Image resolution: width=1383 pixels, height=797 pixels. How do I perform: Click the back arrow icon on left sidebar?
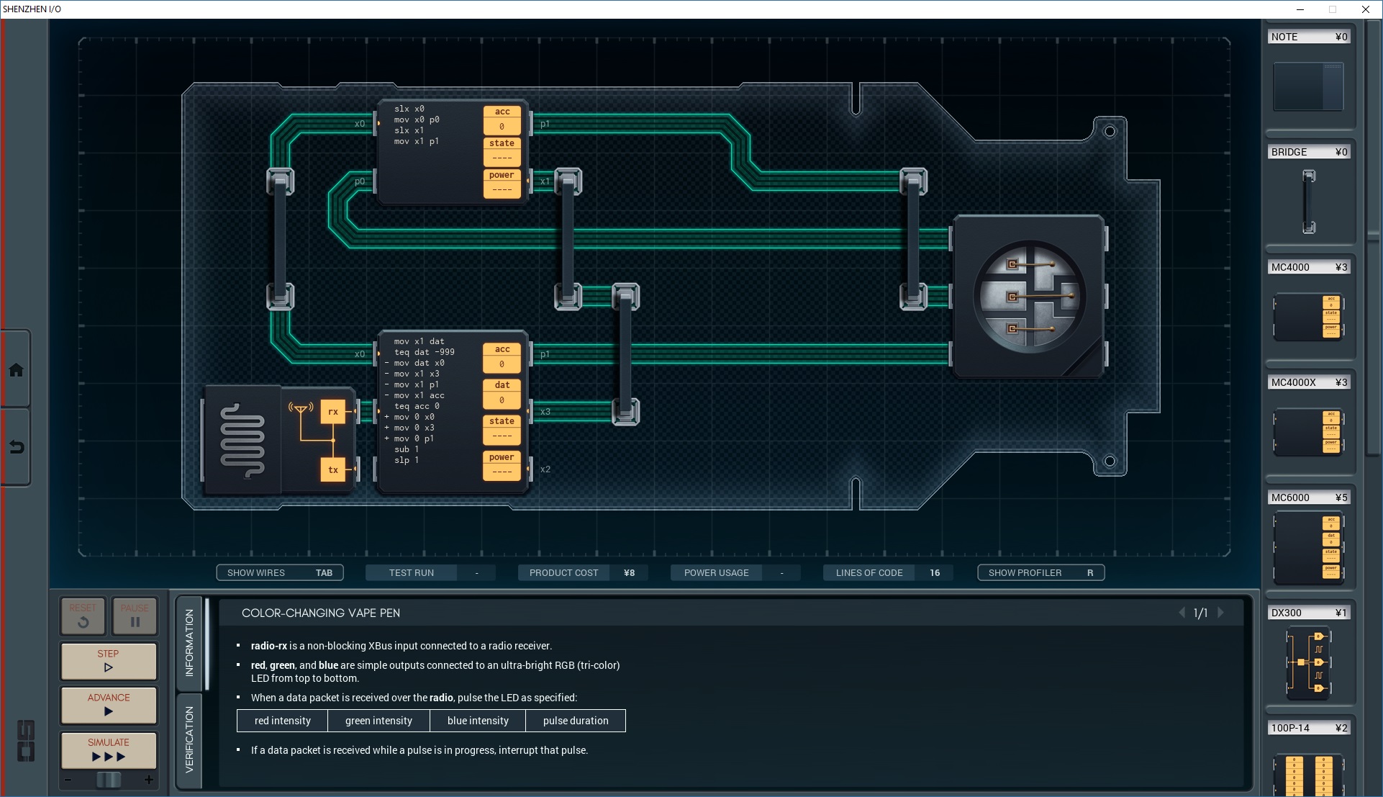tap(16, 447)
